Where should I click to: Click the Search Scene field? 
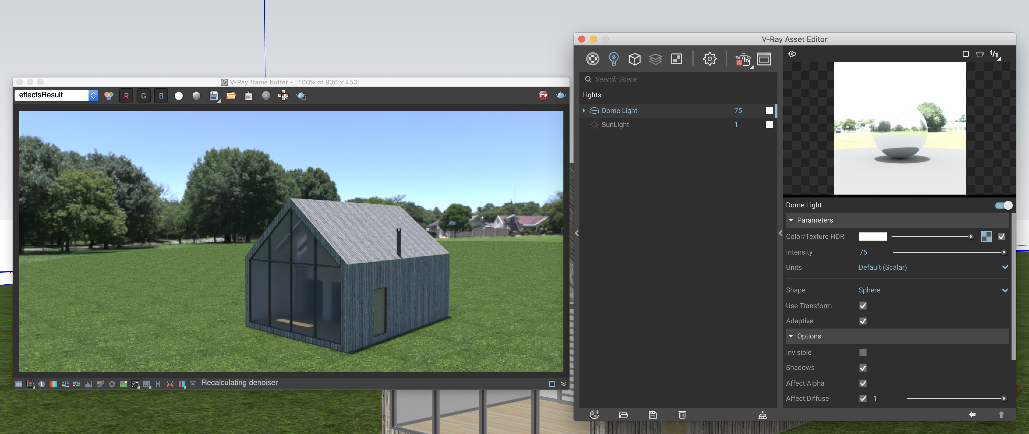[678, 79]
